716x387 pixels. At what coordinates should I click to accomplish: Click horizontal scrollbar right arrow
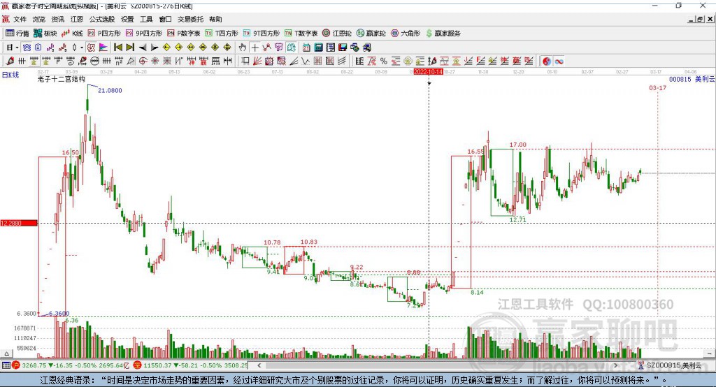616,365
